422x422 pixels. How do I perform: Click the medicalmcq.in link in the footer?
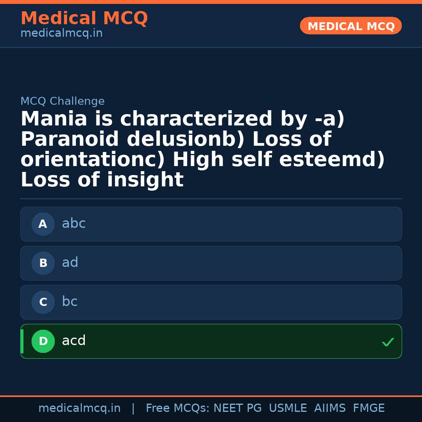(80, 408)
